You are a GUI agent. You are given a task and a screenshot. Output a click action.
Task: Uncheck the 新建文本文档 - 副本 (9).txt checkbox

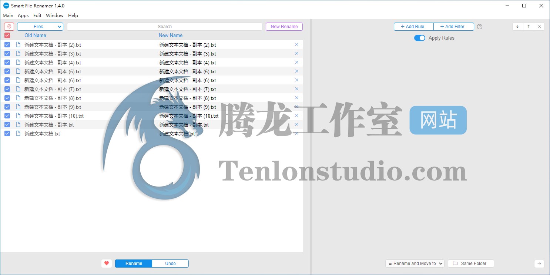(7, 107)
